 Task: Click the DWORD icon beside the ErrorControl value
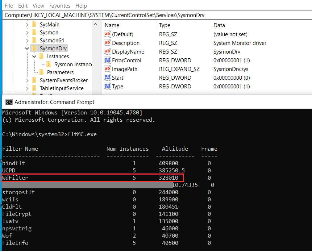tap(108, 60)
